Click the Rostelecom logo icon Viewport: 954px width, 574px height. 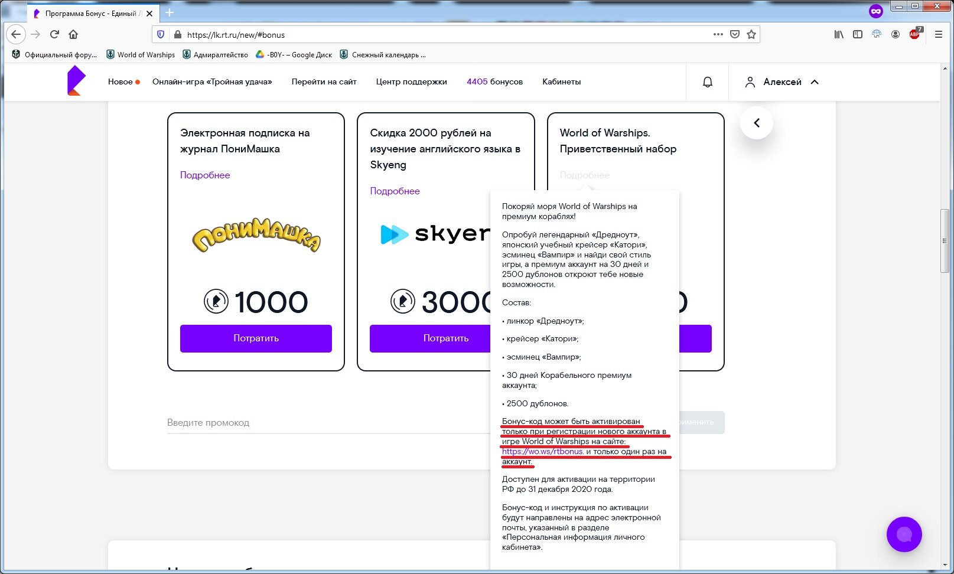click(76, 81)
